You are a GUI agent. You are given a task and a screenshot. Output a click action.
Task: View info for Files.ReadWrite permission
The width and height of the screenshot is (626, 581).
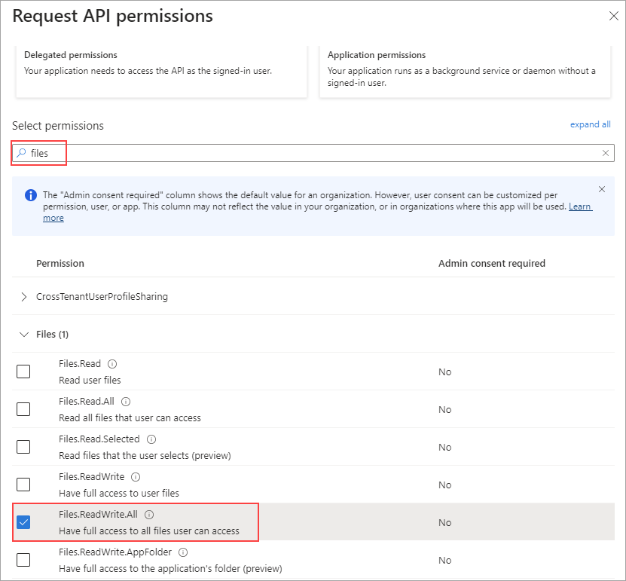click(135, 476)
